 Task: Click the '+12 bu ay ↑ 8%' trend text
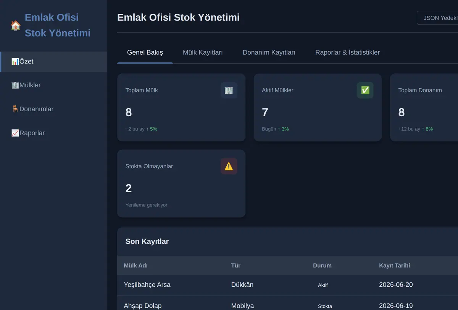click(x=415, y=129)
